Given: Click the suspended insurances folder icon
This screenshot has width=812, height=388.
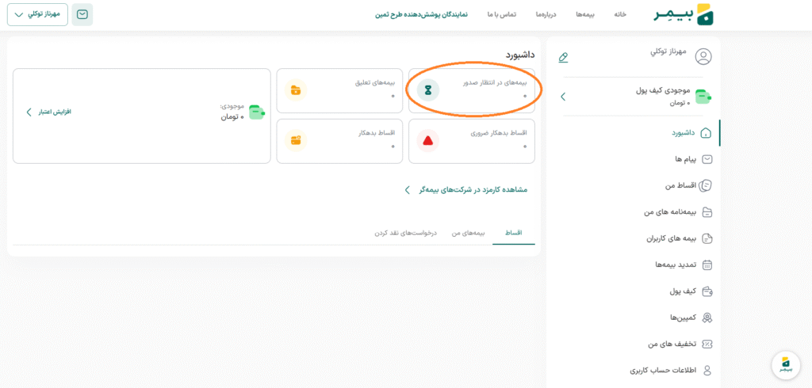Looking at the screenshot, I should [x=296, y=89].
